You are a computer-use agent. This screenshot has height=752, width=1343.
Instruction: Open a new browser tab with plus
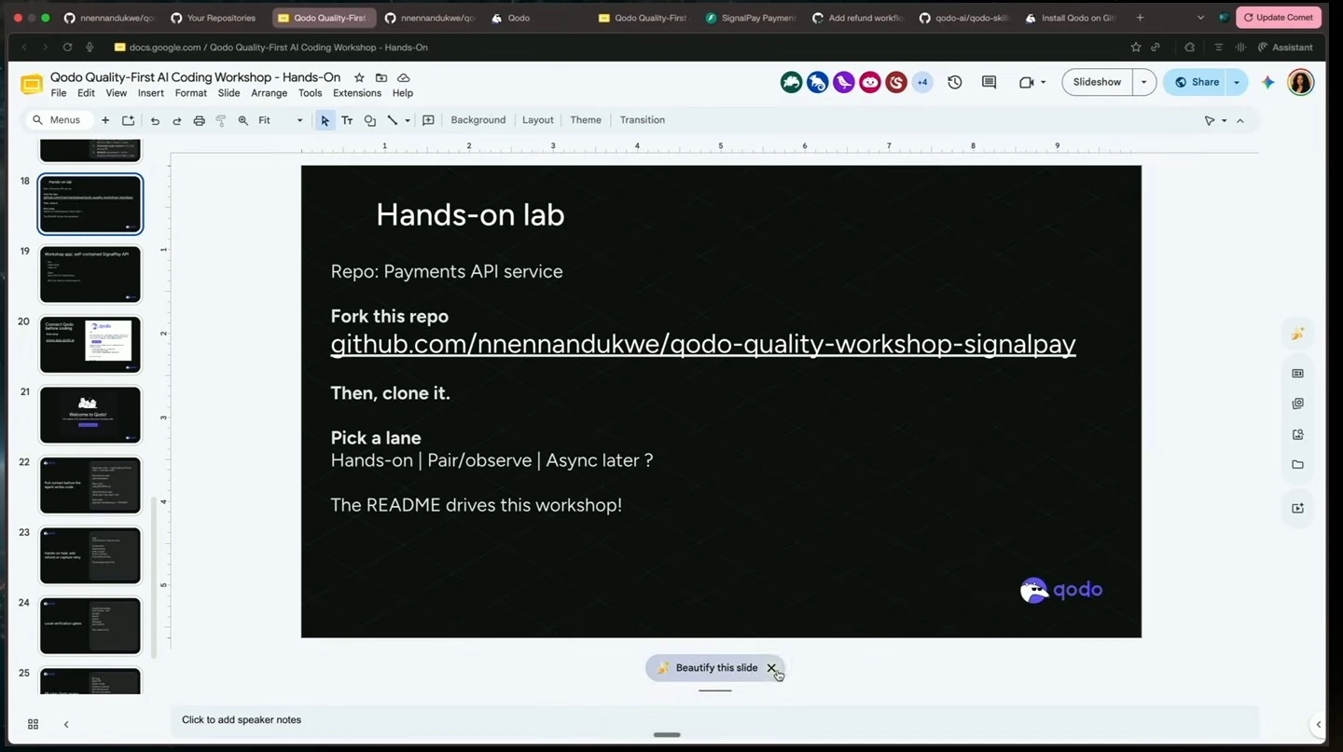pos(1140,18)
